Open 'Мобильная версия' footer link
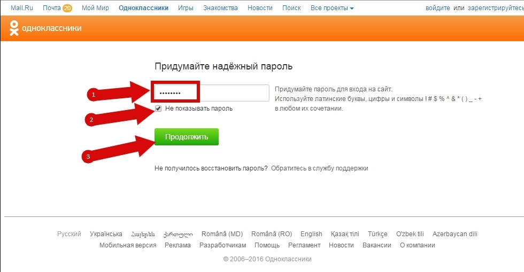The width and height of the screenshot is (524, 272). [x=128, y=245]
